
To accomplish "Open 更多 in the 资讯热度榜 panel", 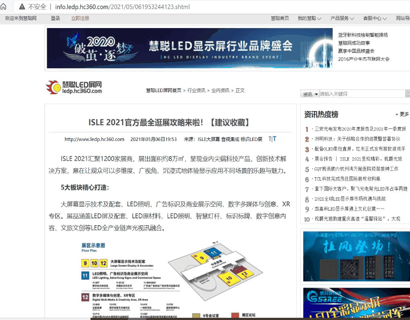I will (402, 114).
